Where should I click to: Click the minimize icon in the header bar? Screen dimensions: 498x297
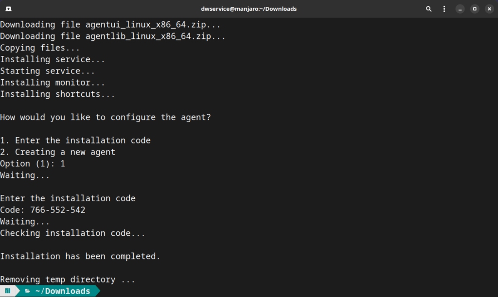(459, 9)
